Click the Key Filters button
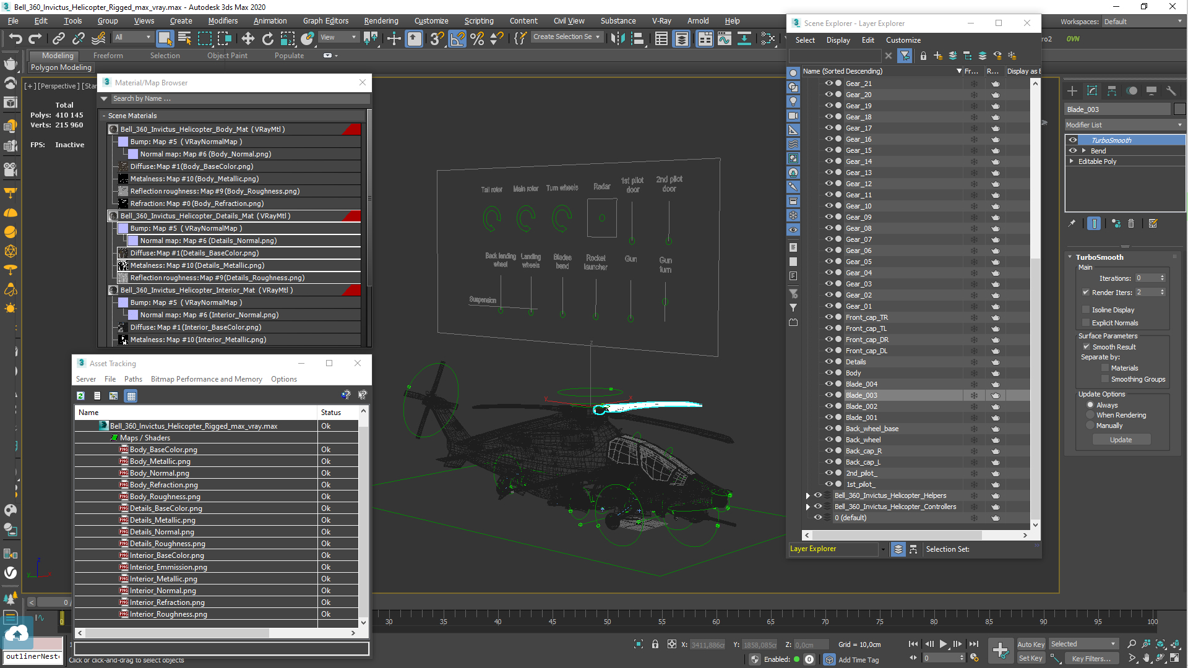This screenshot has height=668, width=1188. point(1091,658)
